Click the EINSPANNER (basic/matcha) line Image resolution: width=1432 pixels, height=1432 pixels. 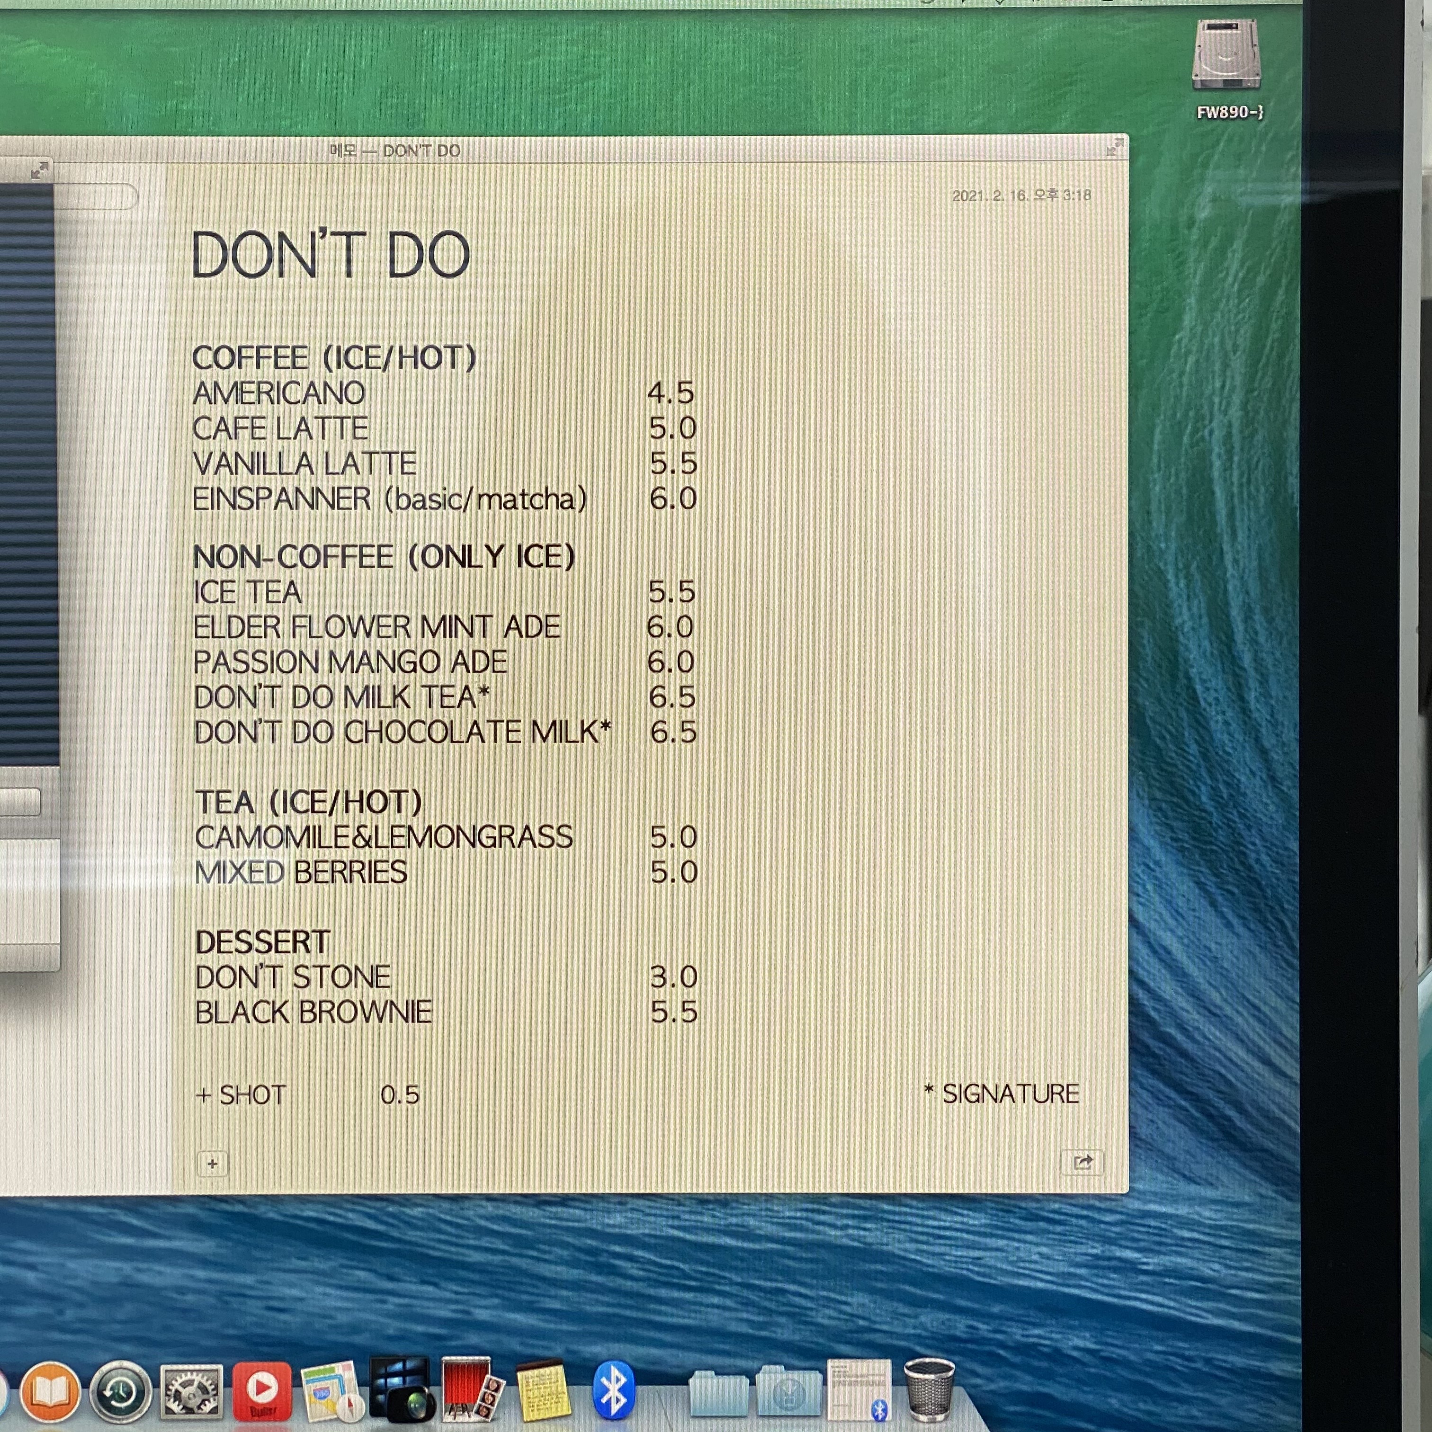pyautogui.click(x=390, y=499)
